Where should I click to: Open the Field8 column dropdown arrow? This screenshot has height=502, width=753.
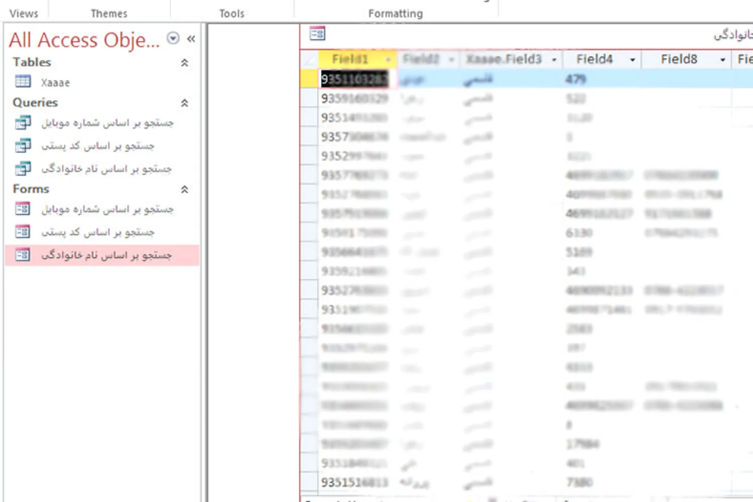(x=723, y=60)
